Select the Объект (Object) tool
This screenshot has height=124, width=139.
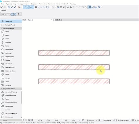(11, 78)
